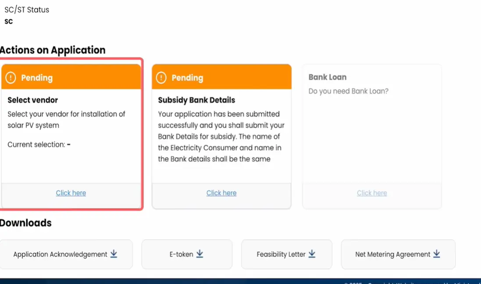The height and width of the screenshot is (284, 481).
Task: Click the Select vendor heading text
Action: 33,100
